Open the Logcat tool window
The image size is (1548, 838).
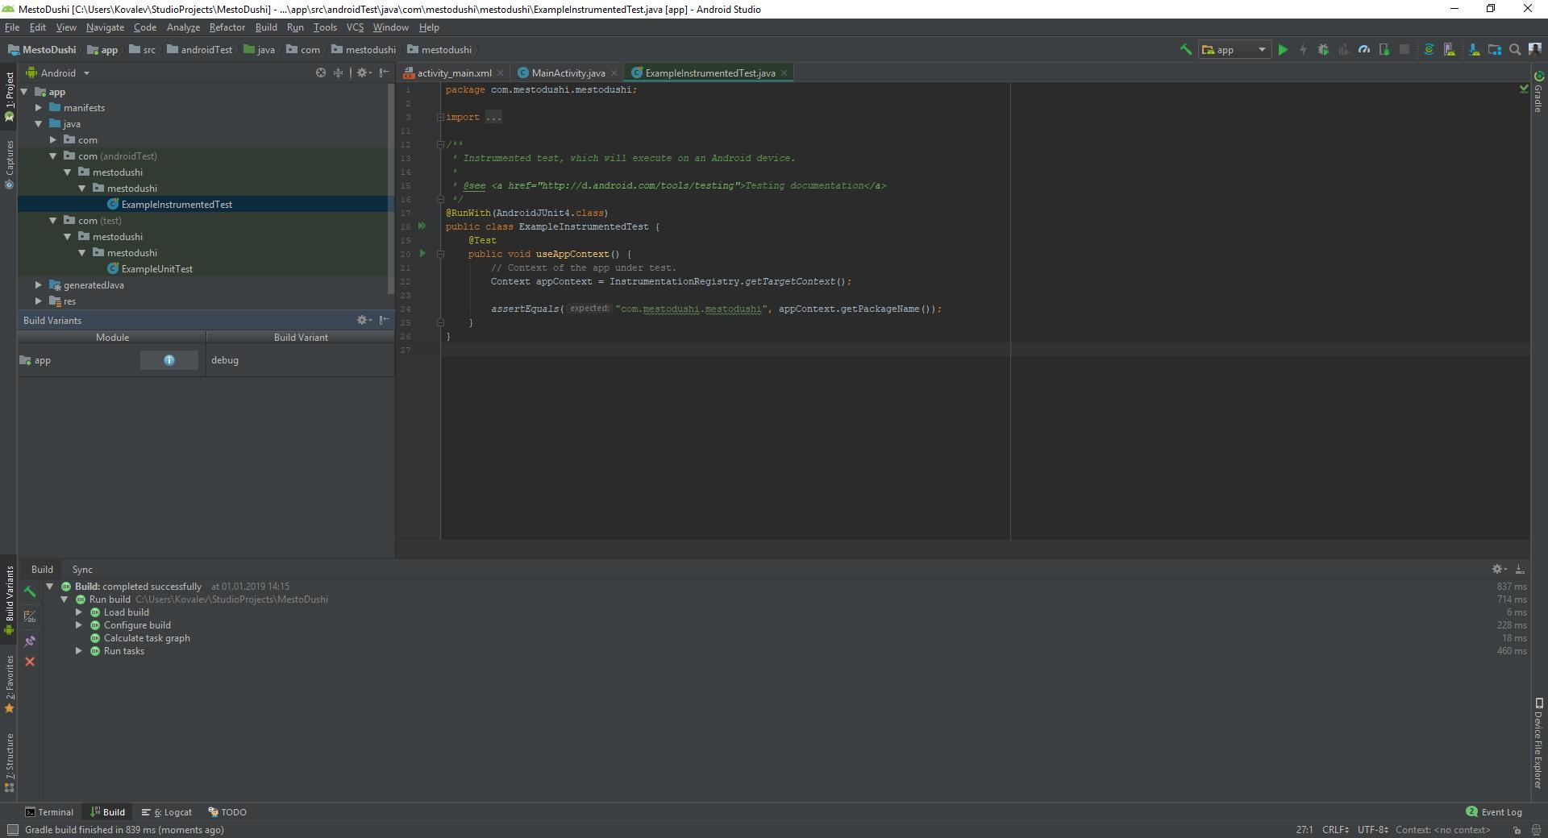pyautogui.click(x=167, y=812)
